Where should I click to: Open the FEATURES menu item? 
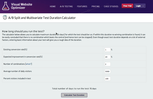(82, 6)
